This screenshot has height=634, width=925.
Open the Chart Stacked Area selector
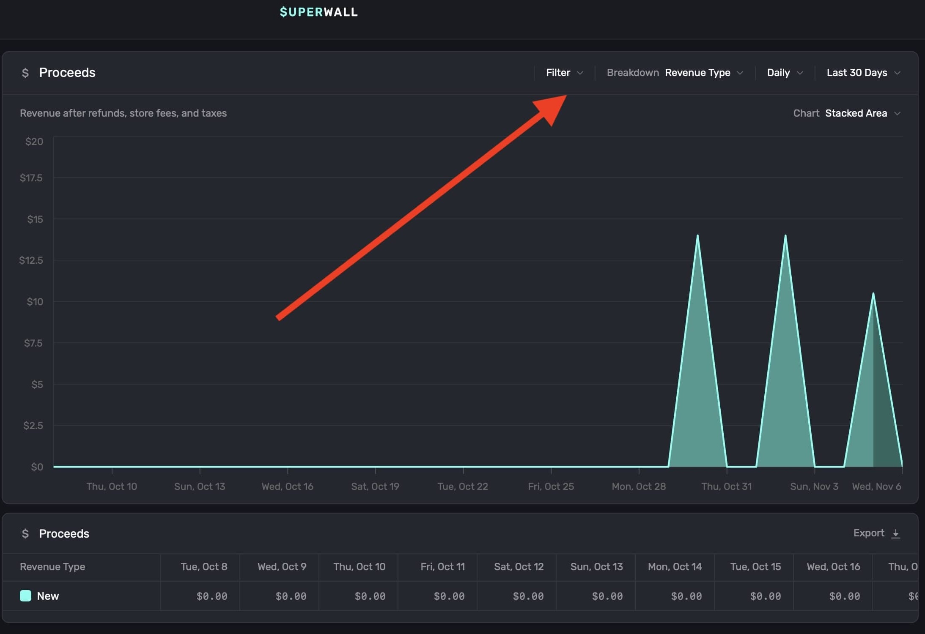pos(856,113)
